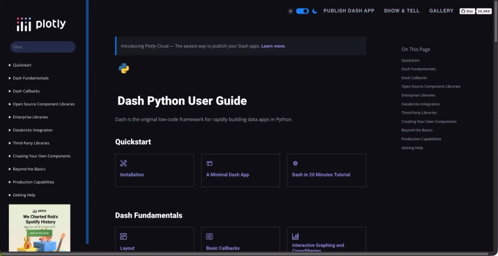This screenshot has height=256, width=498.
Task: Jump to Production Capabilities in On This Page
Action: [421, 139]
